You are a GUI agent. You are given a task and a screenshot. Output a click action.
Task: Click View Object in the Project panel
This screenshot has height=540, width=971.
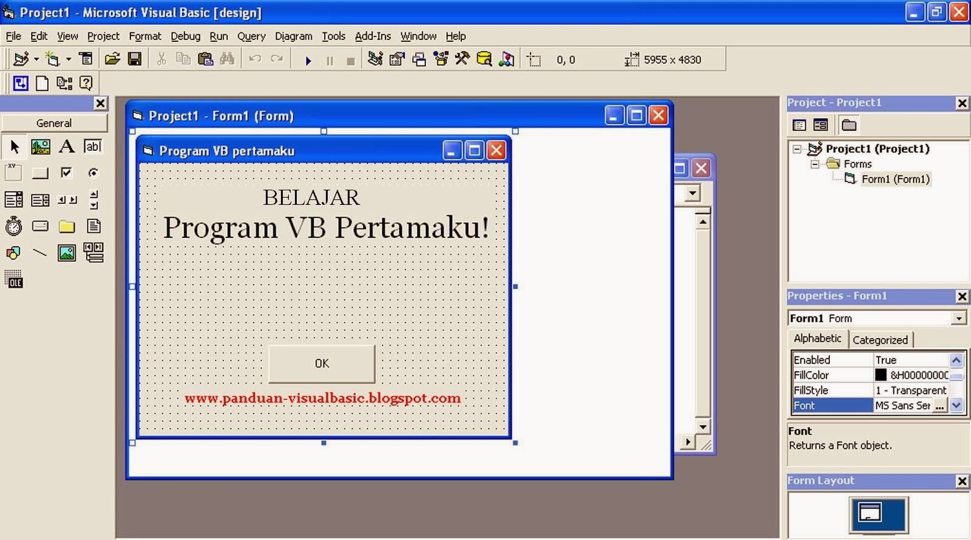tap(821, 125)
